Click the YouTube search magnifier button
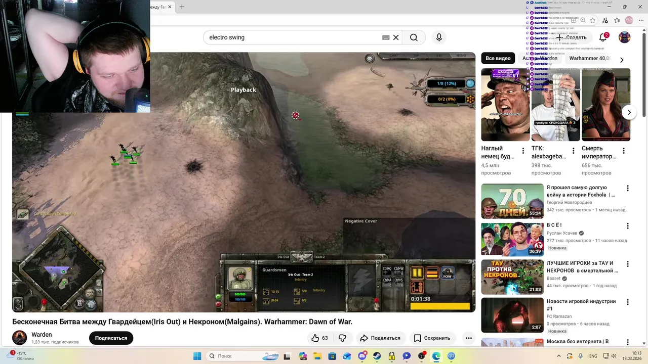The image size is (648, 364). pyautogui.click(x=414, y=37)
